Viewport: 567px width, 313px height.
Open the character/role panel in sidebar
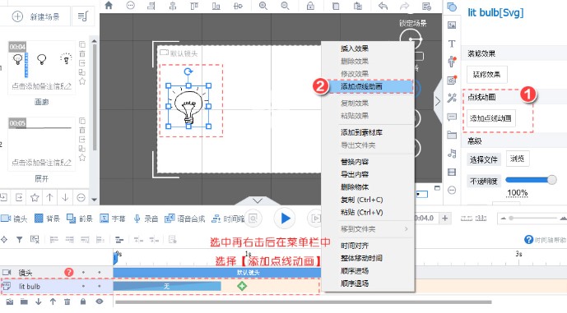[452, 62]
